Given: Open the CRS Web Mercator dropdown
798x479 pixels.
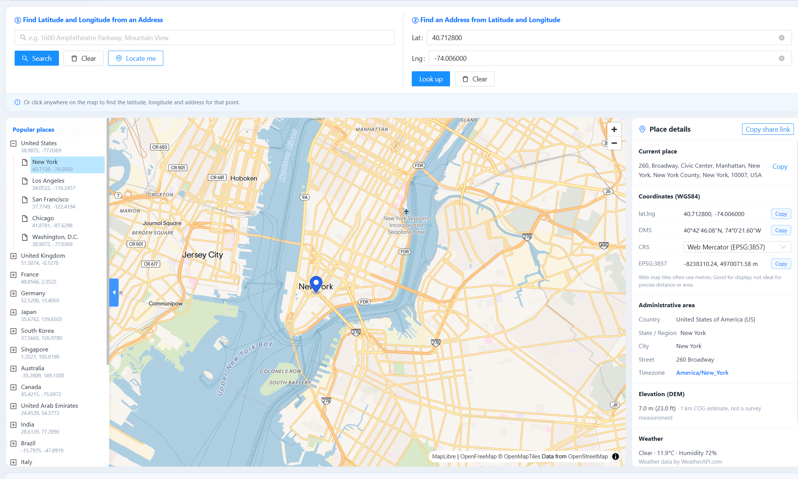Looking at the screenshot, I should click(x=737, y=247).
